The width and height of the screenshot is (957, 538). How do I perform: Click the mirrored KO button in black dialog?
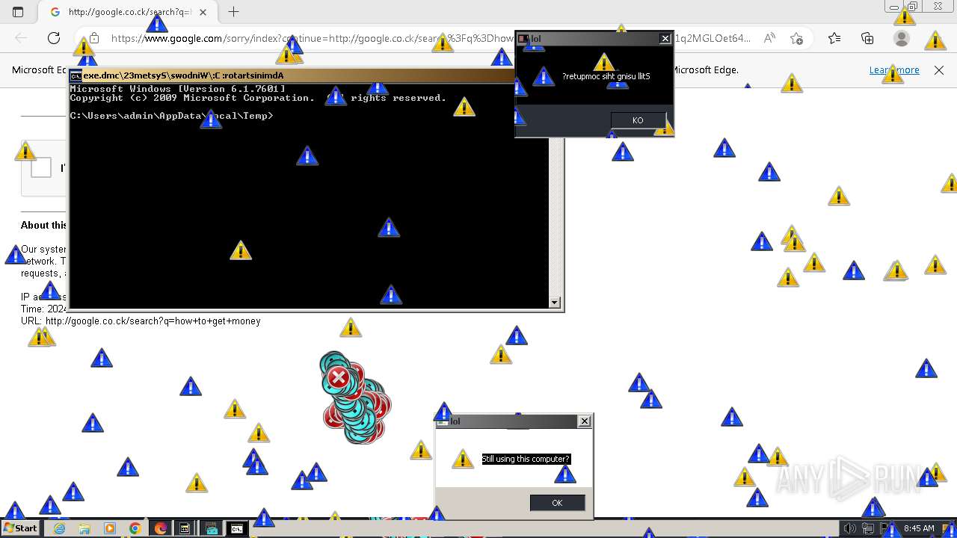(x=638, y=120)
